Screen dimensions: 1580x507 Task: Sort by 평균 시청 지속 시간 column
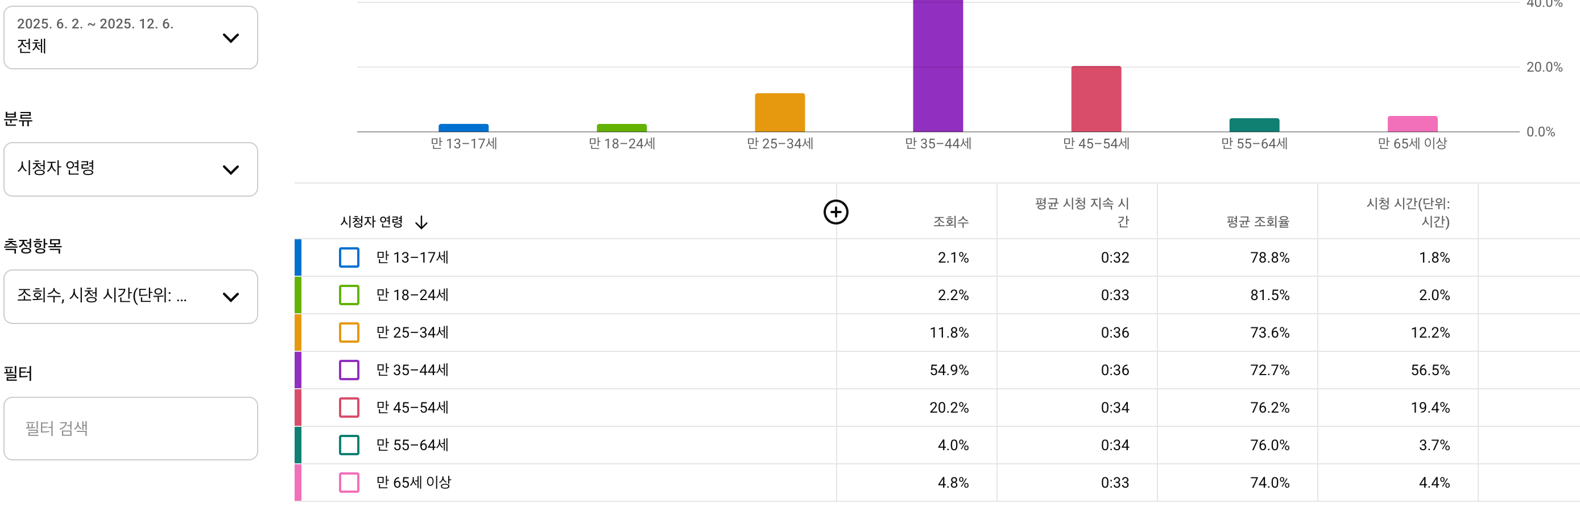pos(1082,212)
